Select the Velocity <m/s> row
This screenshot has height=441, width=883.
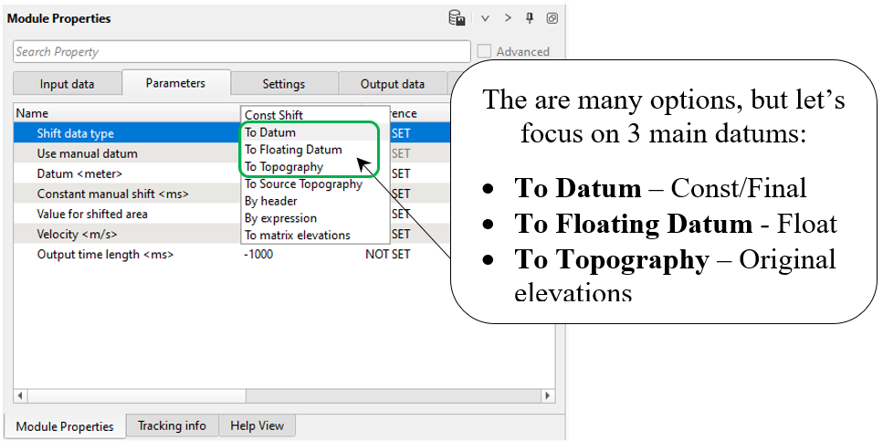(128, 234)
